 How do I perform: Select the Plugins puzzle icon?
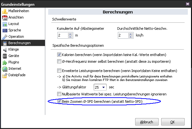tap(5, 62)
